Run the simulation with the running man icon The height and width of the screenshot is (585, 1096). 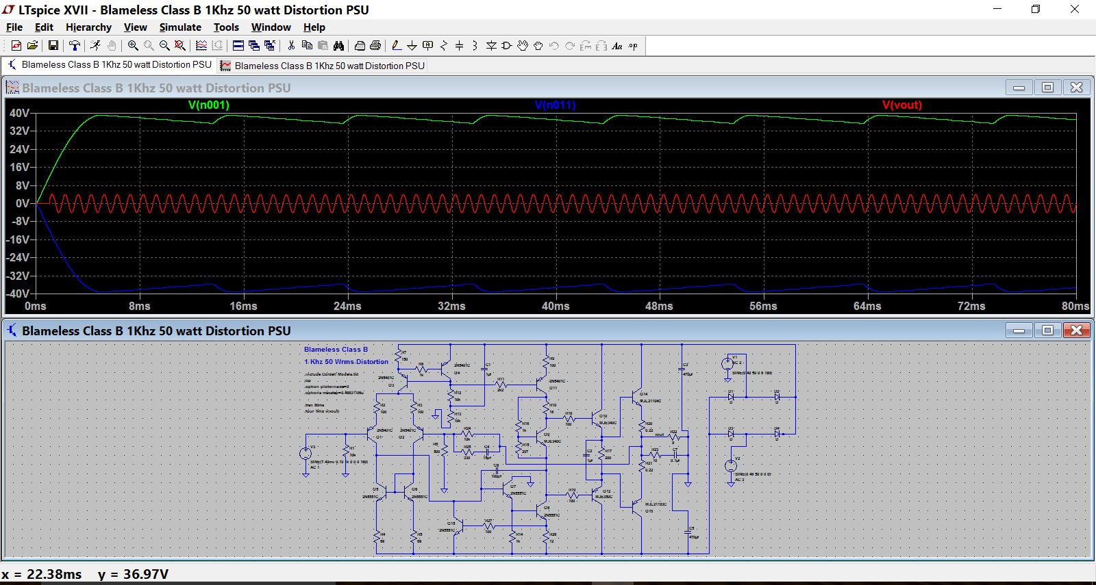coord(95,46)
